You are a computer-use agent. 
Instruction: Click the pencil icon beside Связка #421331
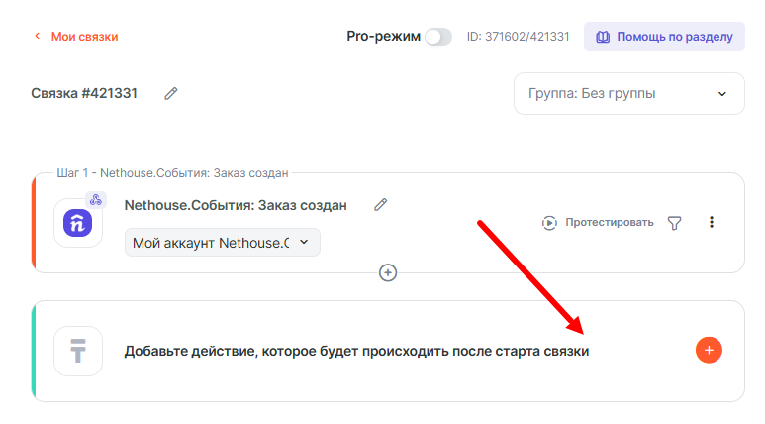171,93
